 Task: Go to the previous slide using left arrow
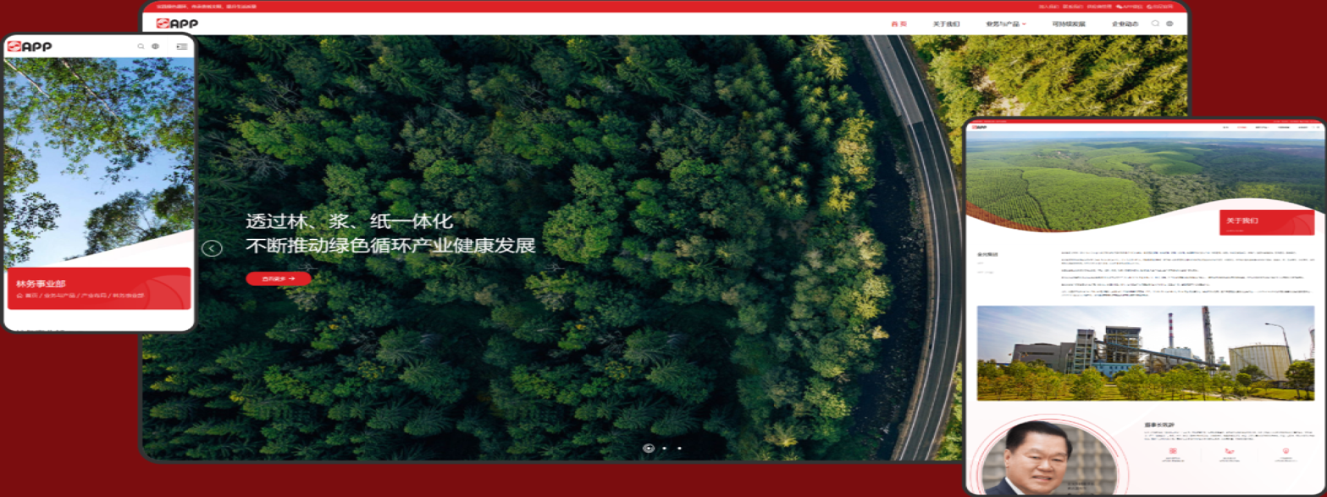(212, 248)
